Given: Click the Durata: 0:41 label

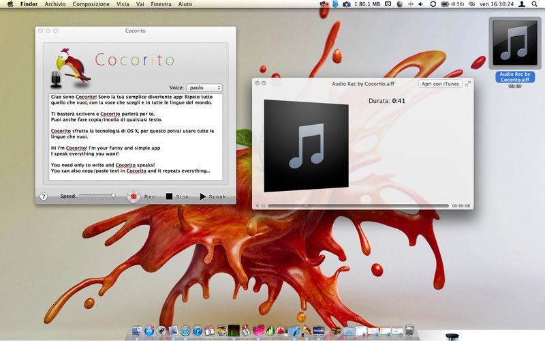Looking at the screenshot, I should 387,101.
